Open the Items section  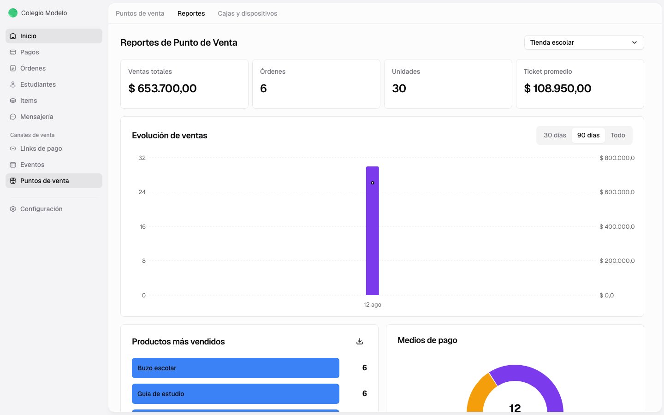(x=54, y=101)
